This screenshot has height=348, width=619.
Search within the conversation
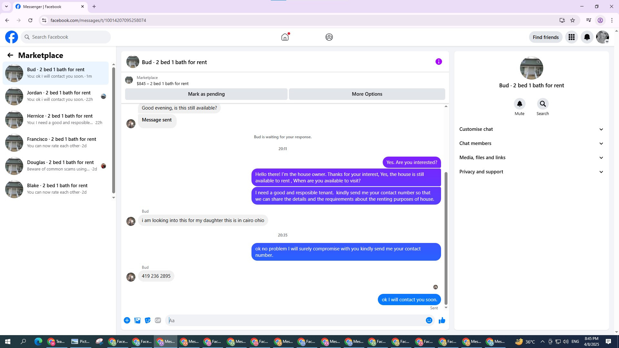point(543,104)
